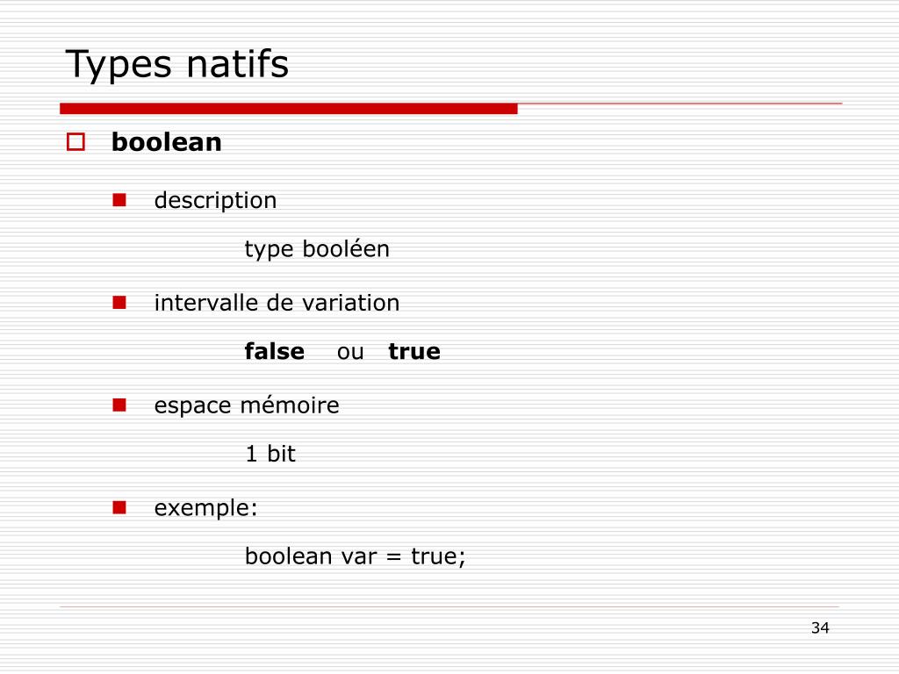Click the bold word true
Viewport: 899px width, 674px height.
click(x=414, y=351)
